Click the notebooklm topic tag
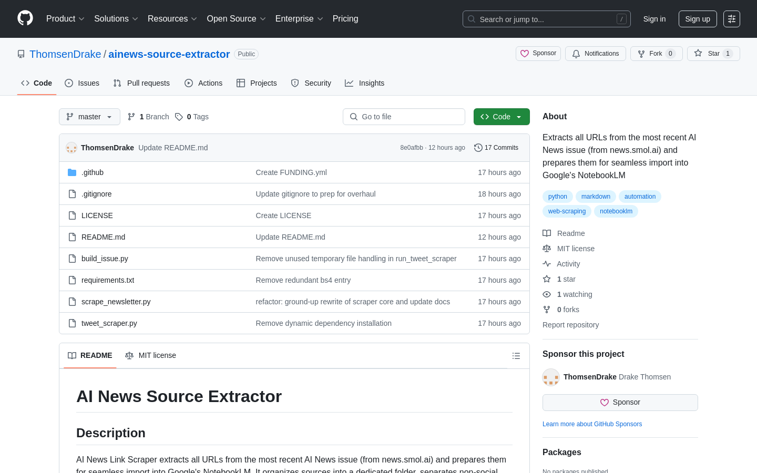This screenshot has width=757, height=473. pos(616,211)
